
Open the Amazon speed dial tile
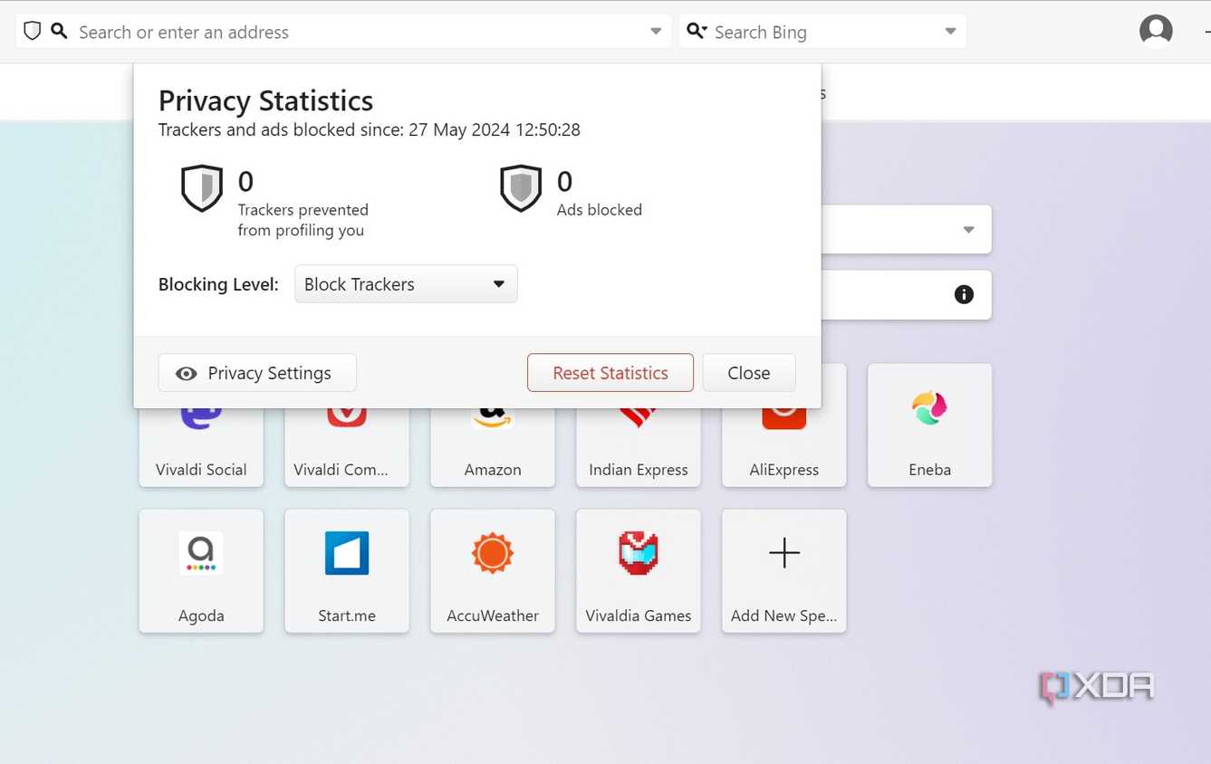coord(493,447)
